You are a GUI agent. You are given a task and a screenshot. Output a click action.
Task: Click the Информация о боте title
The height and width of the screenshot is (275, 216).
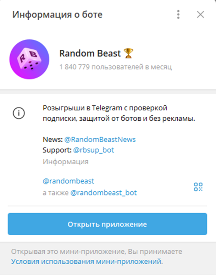click(x=57, y=15)
